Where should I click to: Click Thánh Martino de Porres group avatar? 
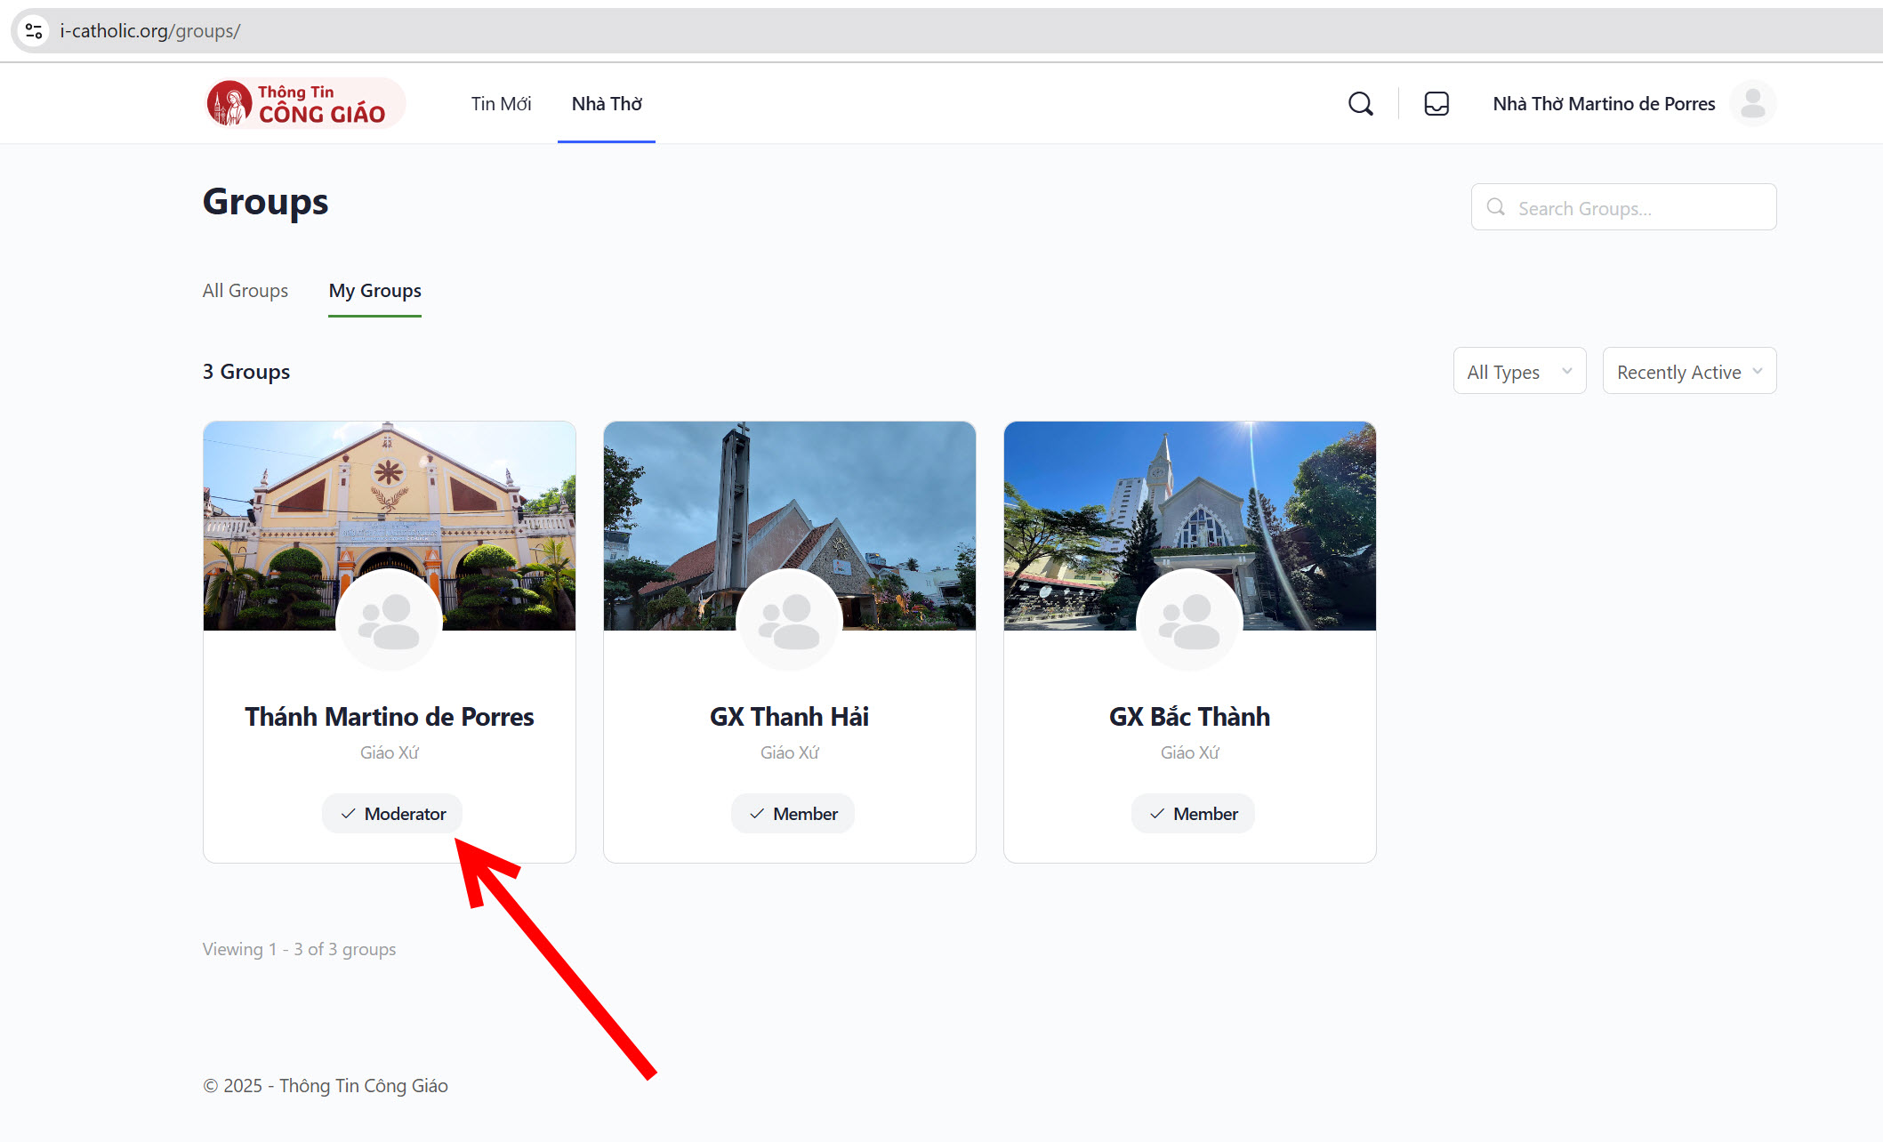(389, 621)
